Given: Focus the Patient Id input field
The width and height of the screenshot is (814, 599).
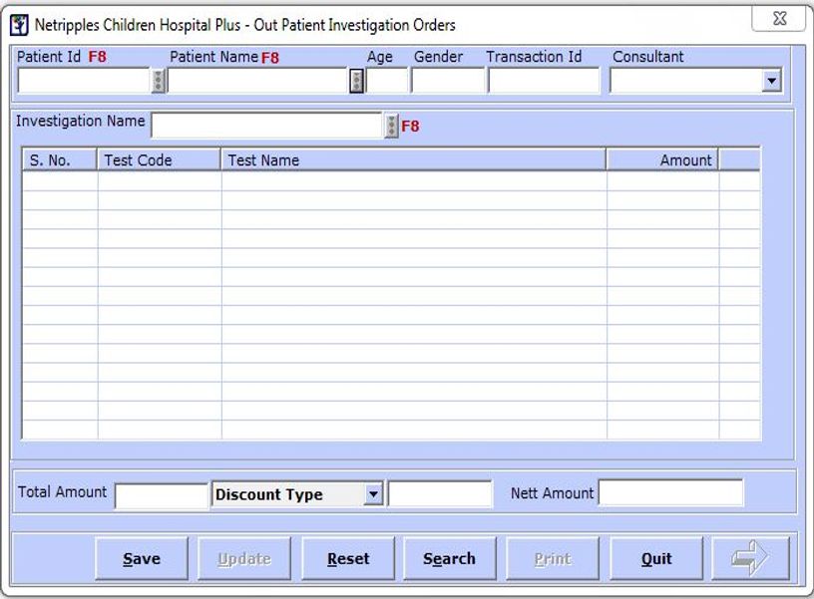Looking at the screenshot, I should point(84,81).
